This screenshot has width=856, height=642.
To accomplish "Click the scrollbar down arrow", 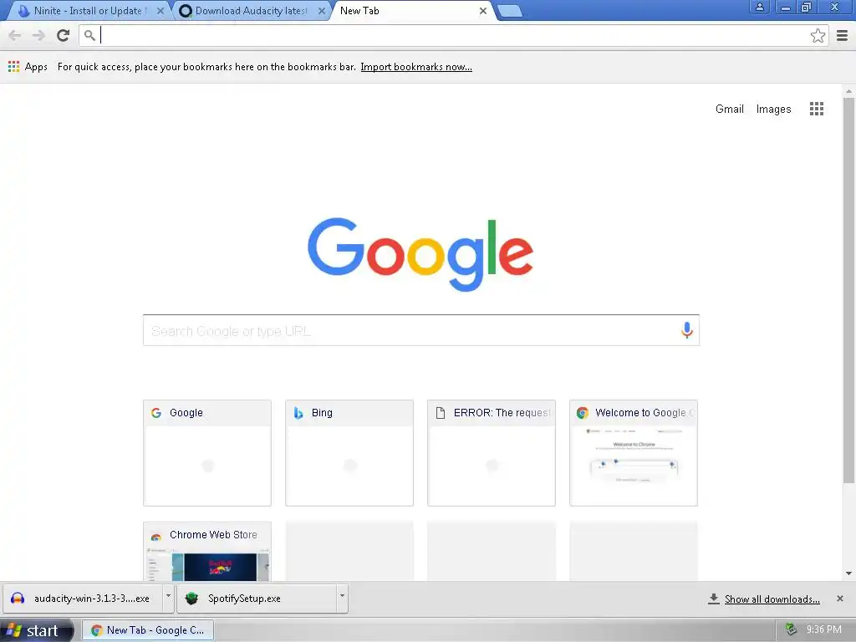I will pyautogui.click(x=848, y=573).
